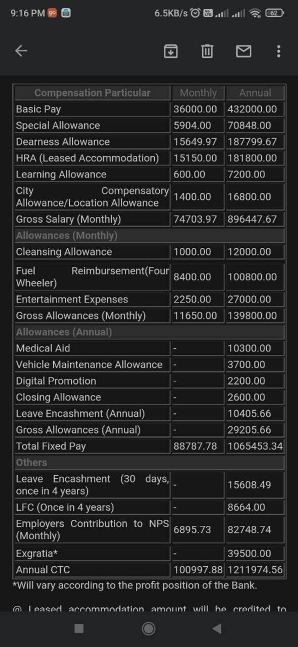The image size is (298, 647).
Task: Tap the Others section header row
Action: click(x=149, y=463)
